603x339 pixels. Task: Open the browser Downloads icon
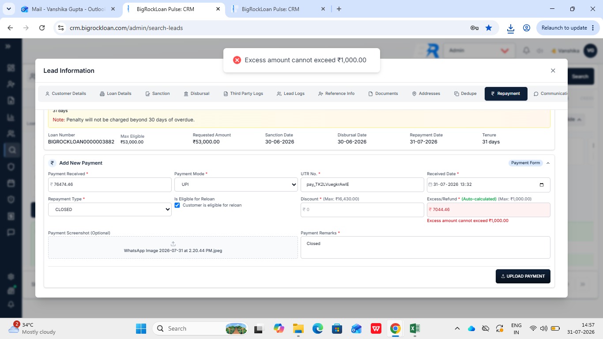click(511, 28)
